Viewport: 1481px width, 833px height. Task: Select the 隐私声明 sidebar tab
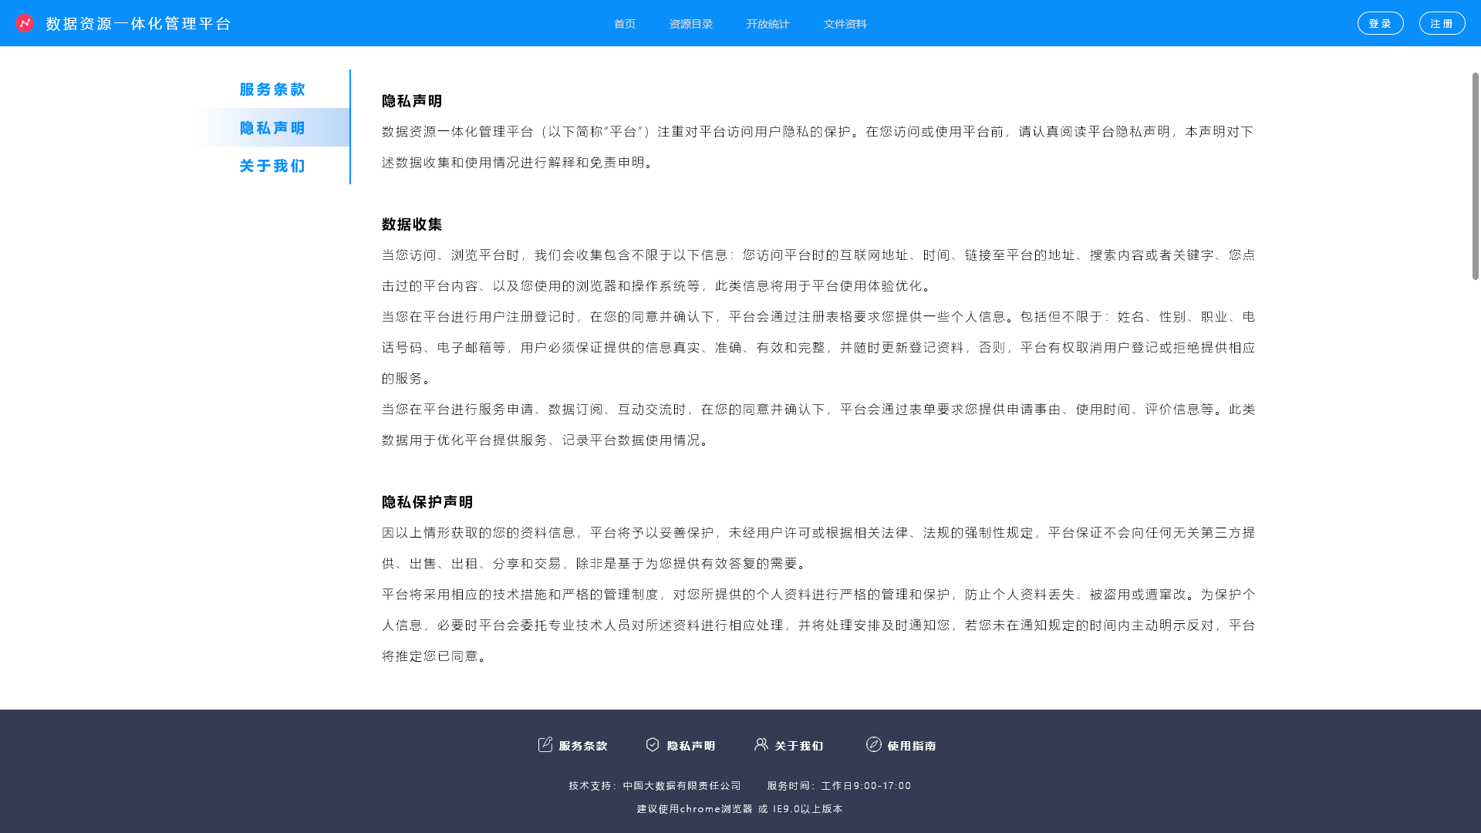(x=272, y=128)
